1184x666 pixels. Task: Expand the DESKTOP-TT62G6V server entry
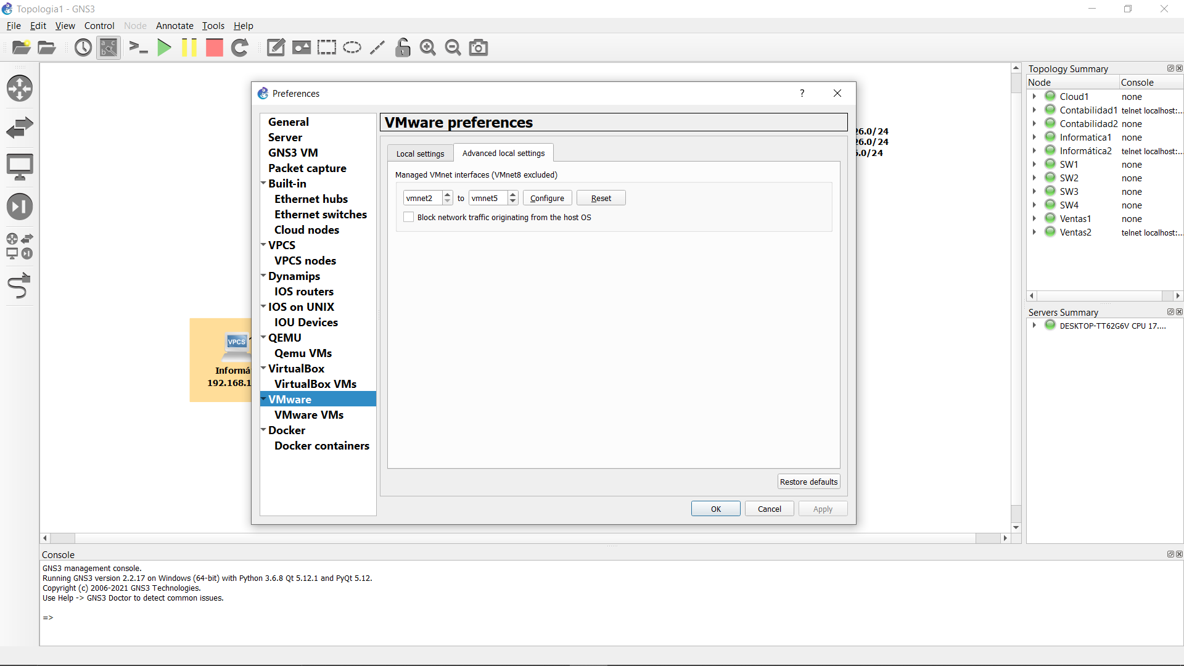coord(1034,325)
